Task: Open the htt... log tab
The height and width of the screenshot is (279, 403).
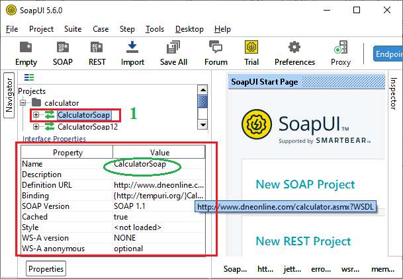Action: click(265, 269)
